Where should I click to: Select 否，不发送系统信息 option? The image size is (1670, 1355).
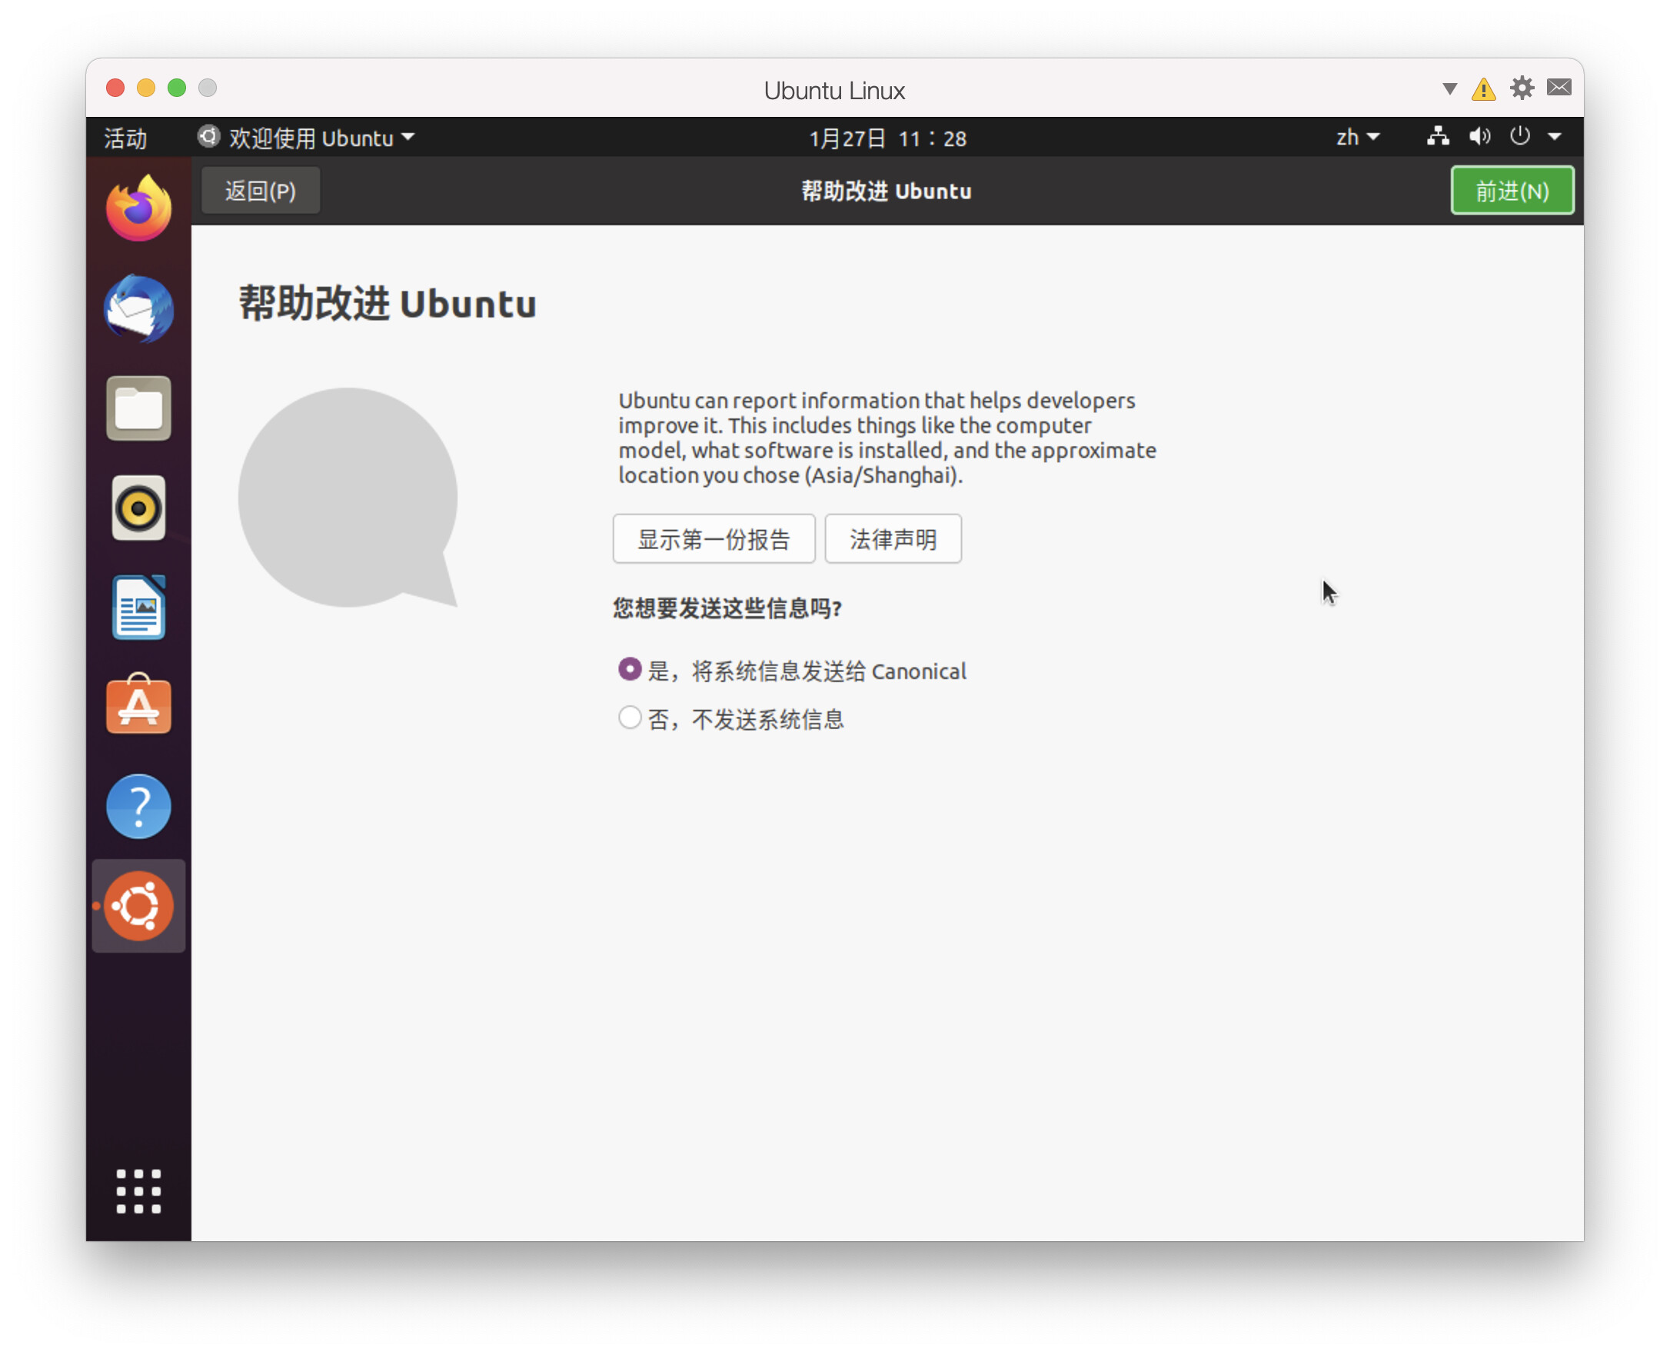pyautogui.click(x=731, y=719)
